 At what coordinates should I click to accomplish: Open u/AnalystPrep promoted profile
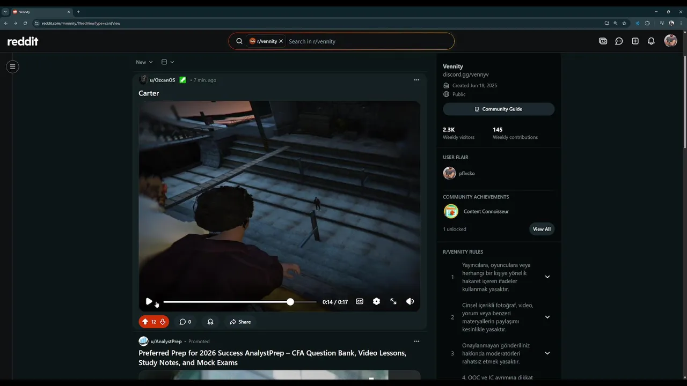[166, 342]
